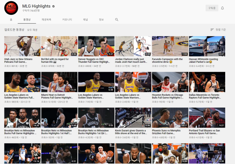Open Denver Nuggets vs OKC Thunder thumbnail
Image resolution: width=235 pixels, height=164 pixels.
click(x=96, y=46)
